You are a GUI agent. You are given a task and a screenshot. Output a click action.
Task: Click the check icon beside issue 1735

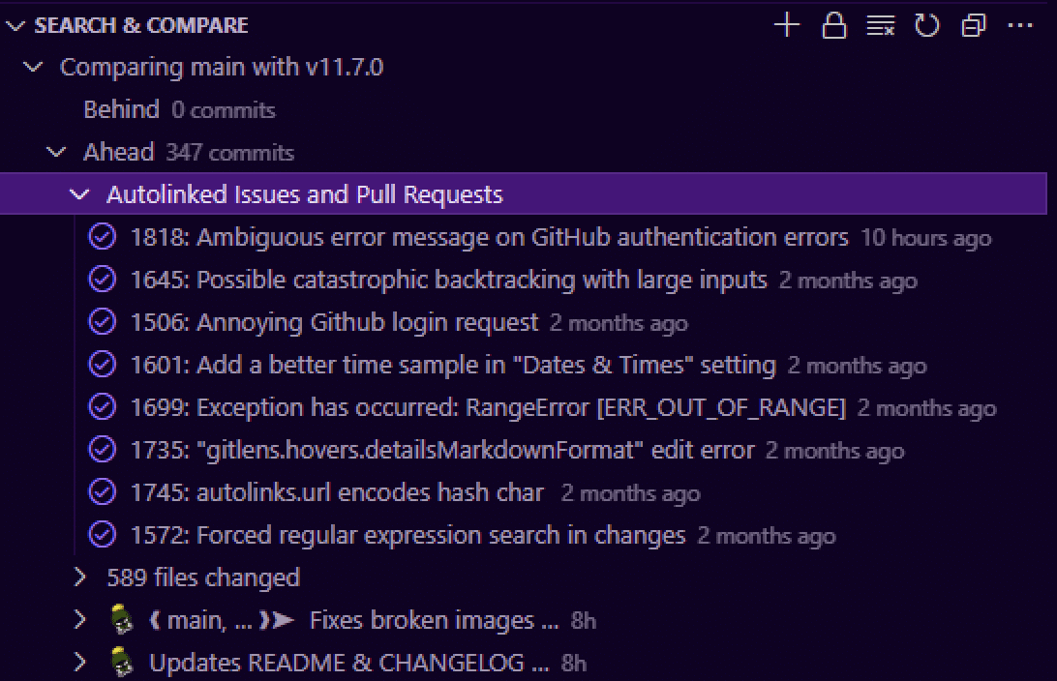tap(103, 449)
